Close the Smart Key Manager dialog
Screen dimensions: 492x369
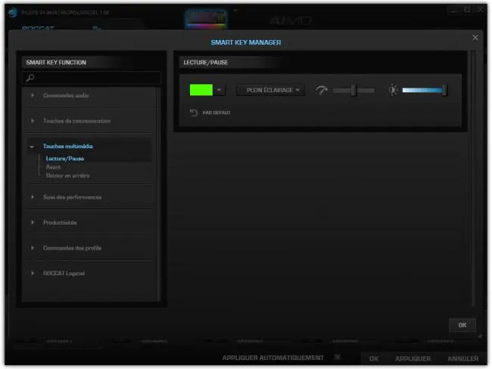point(475,38)
